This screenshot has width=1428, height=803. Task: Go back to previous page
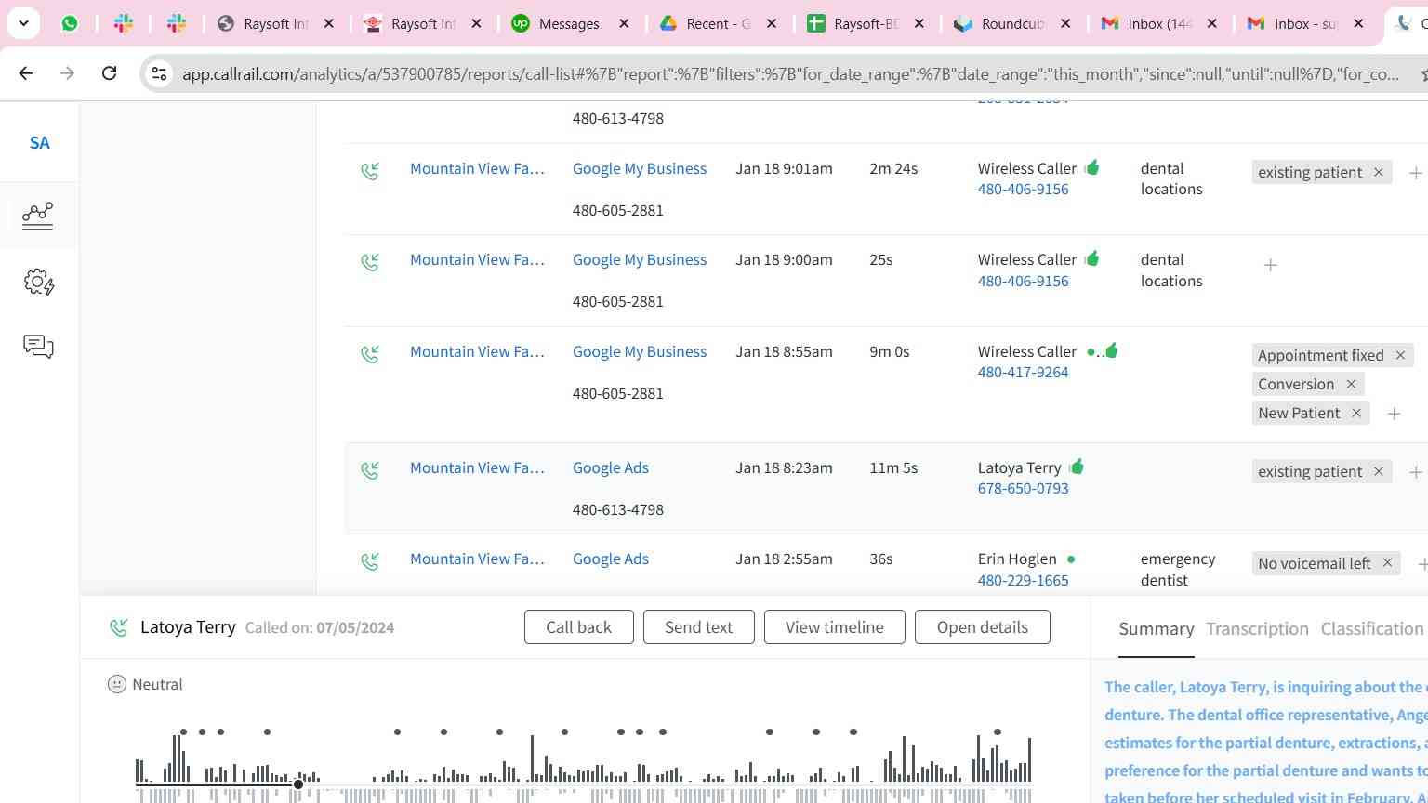26,73
